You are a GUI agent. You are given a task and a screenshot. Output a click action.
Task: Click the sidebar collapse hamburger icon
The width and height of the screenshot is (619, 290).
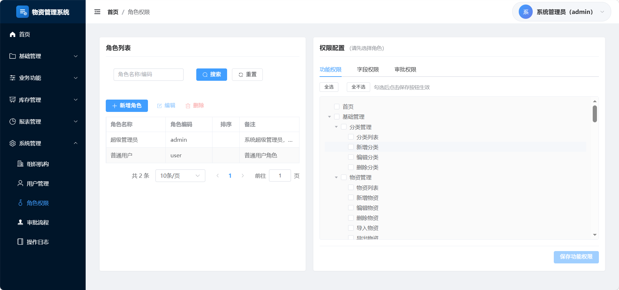pyautogui.click(x=97, y=12)
